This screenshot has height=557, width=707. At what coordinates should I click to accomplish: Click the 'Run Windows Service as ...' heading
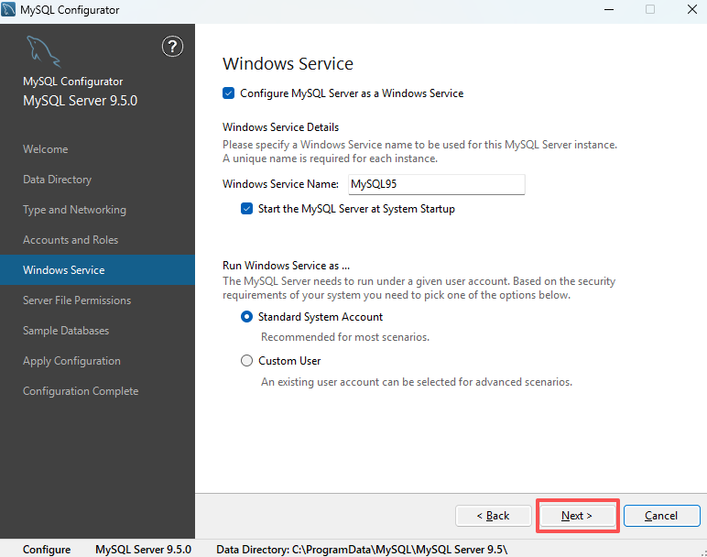coord(287,265)
